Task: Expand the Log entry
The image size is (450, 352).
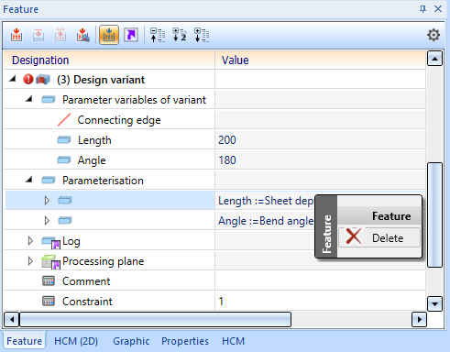Action: point(30,241)
